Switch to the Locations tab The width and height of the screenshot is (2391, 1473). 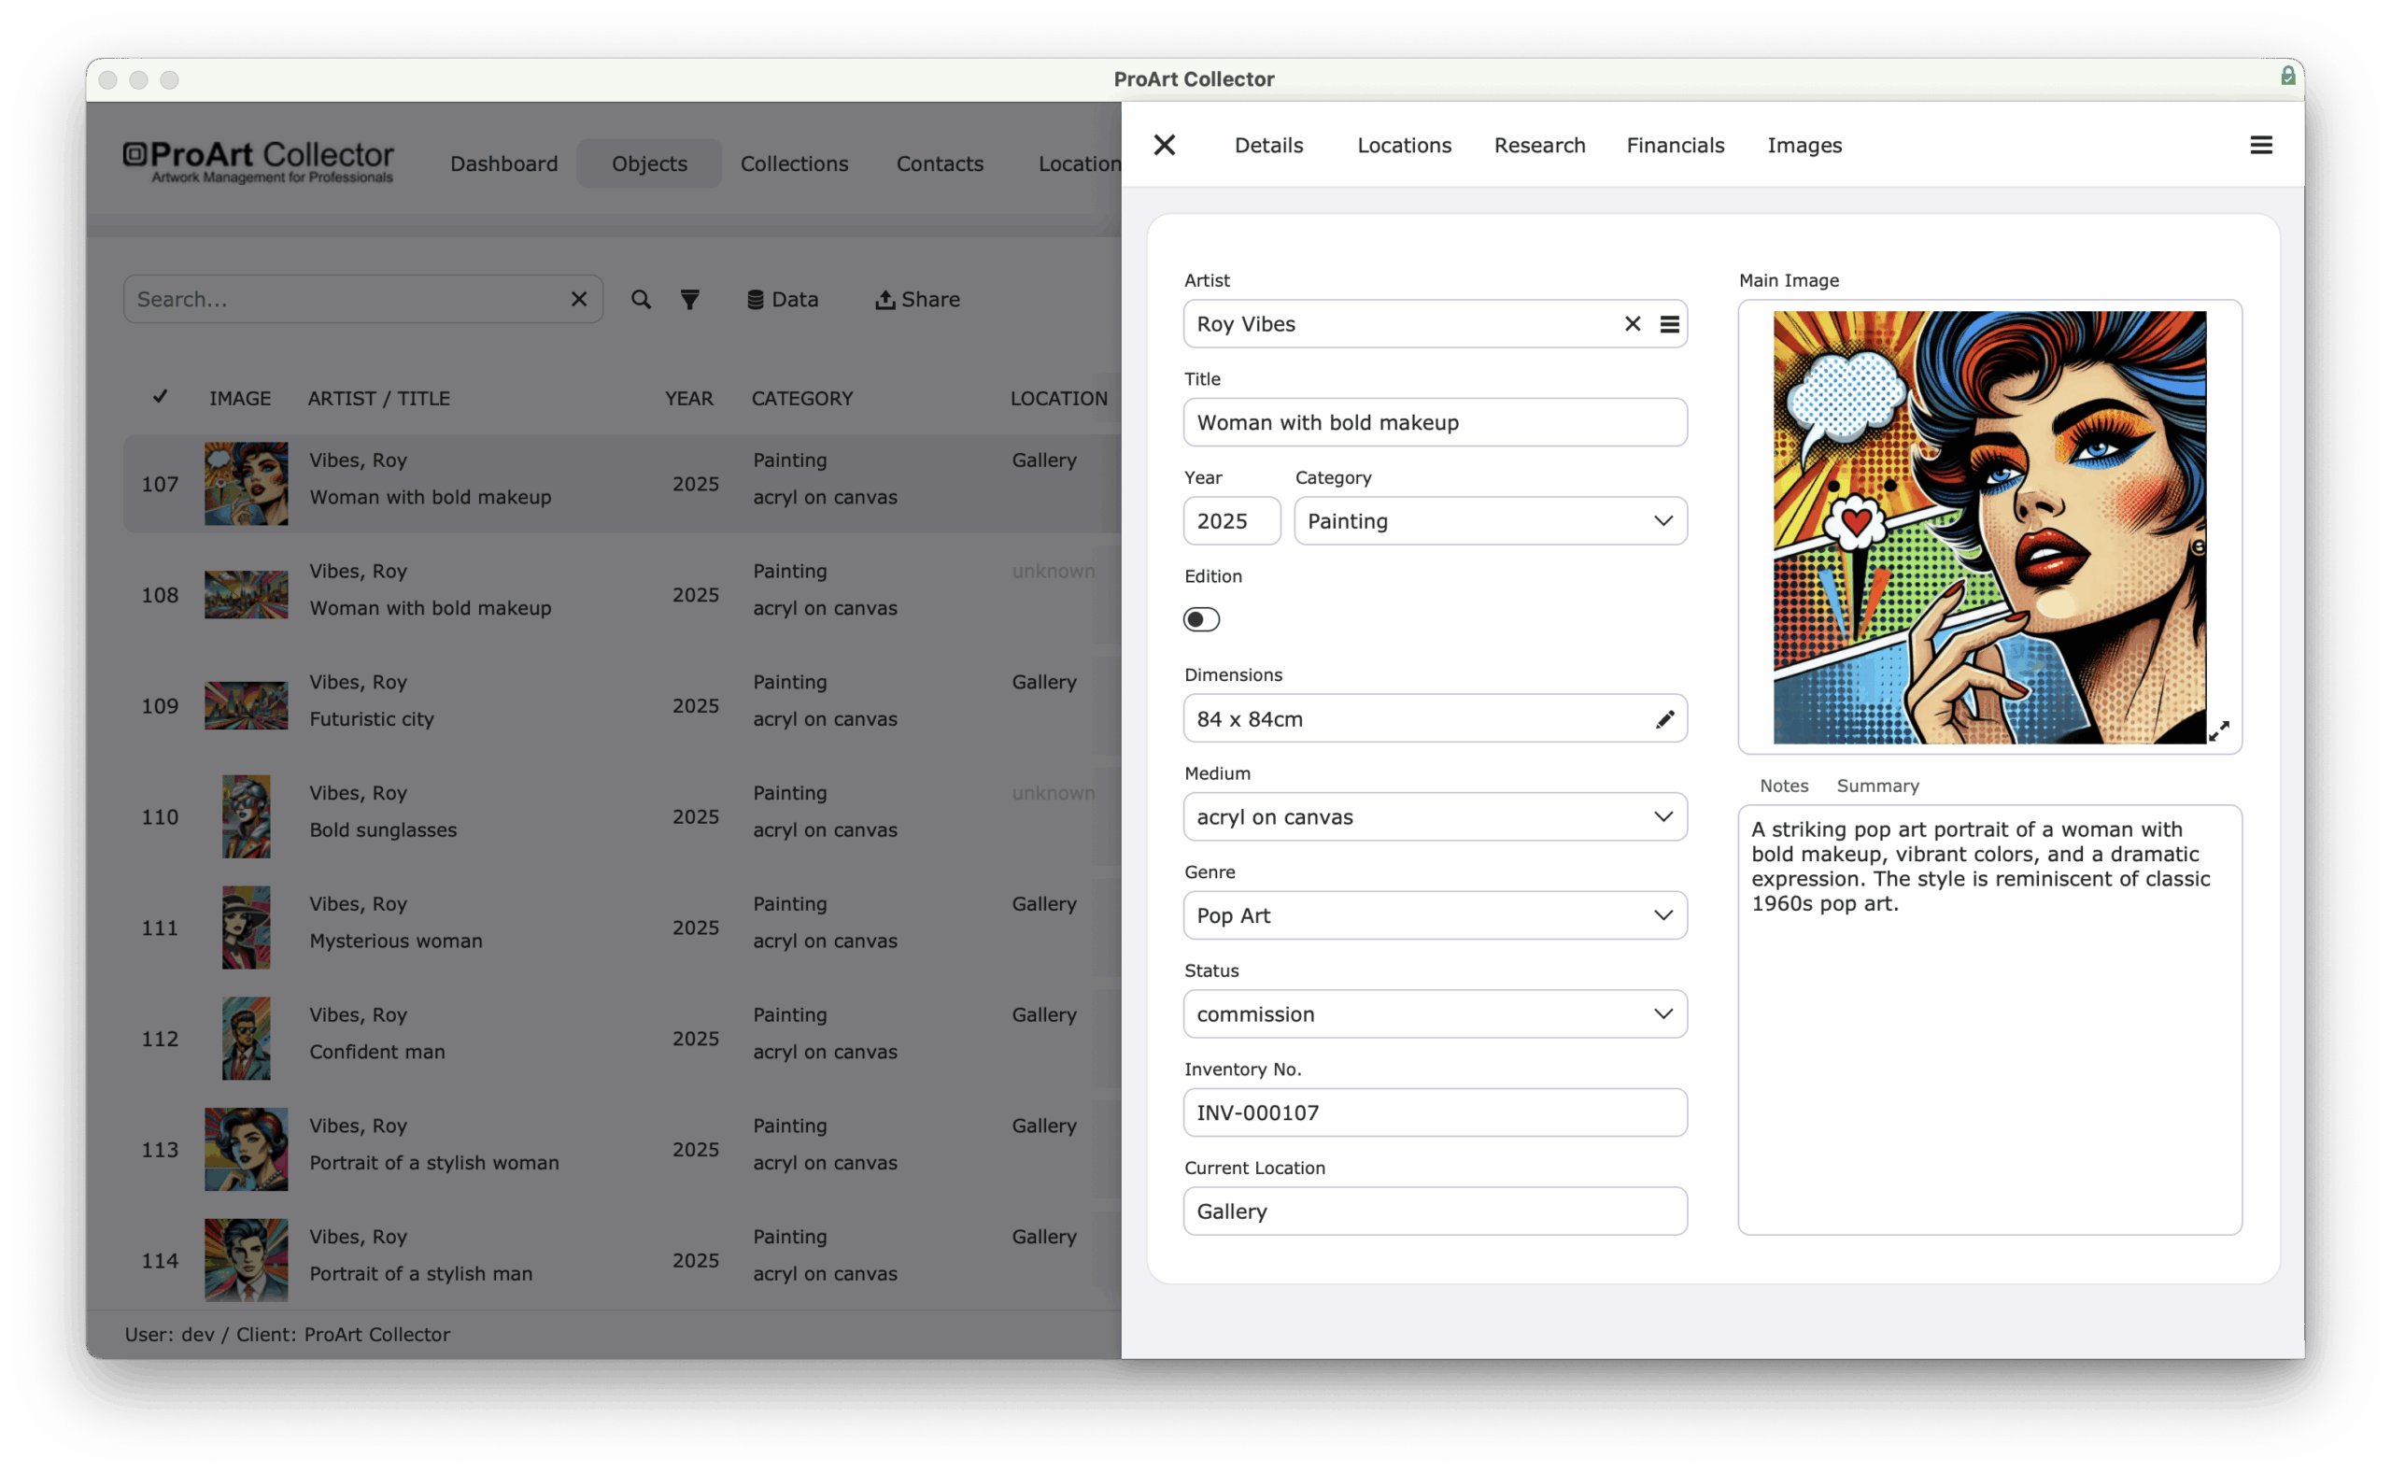[x=1405, y=145]
